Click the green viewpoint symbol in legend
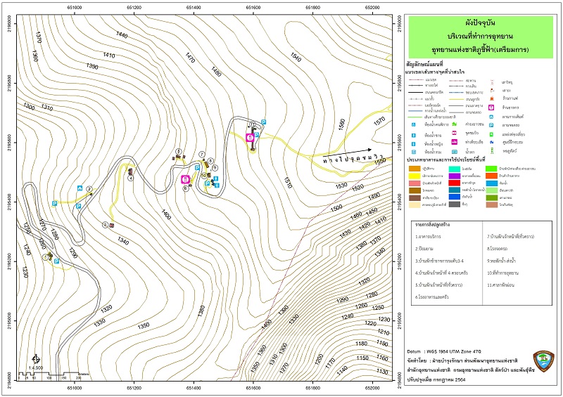Image resolution: width=563 pixels, height=397 pixels. tap(491, 134)
